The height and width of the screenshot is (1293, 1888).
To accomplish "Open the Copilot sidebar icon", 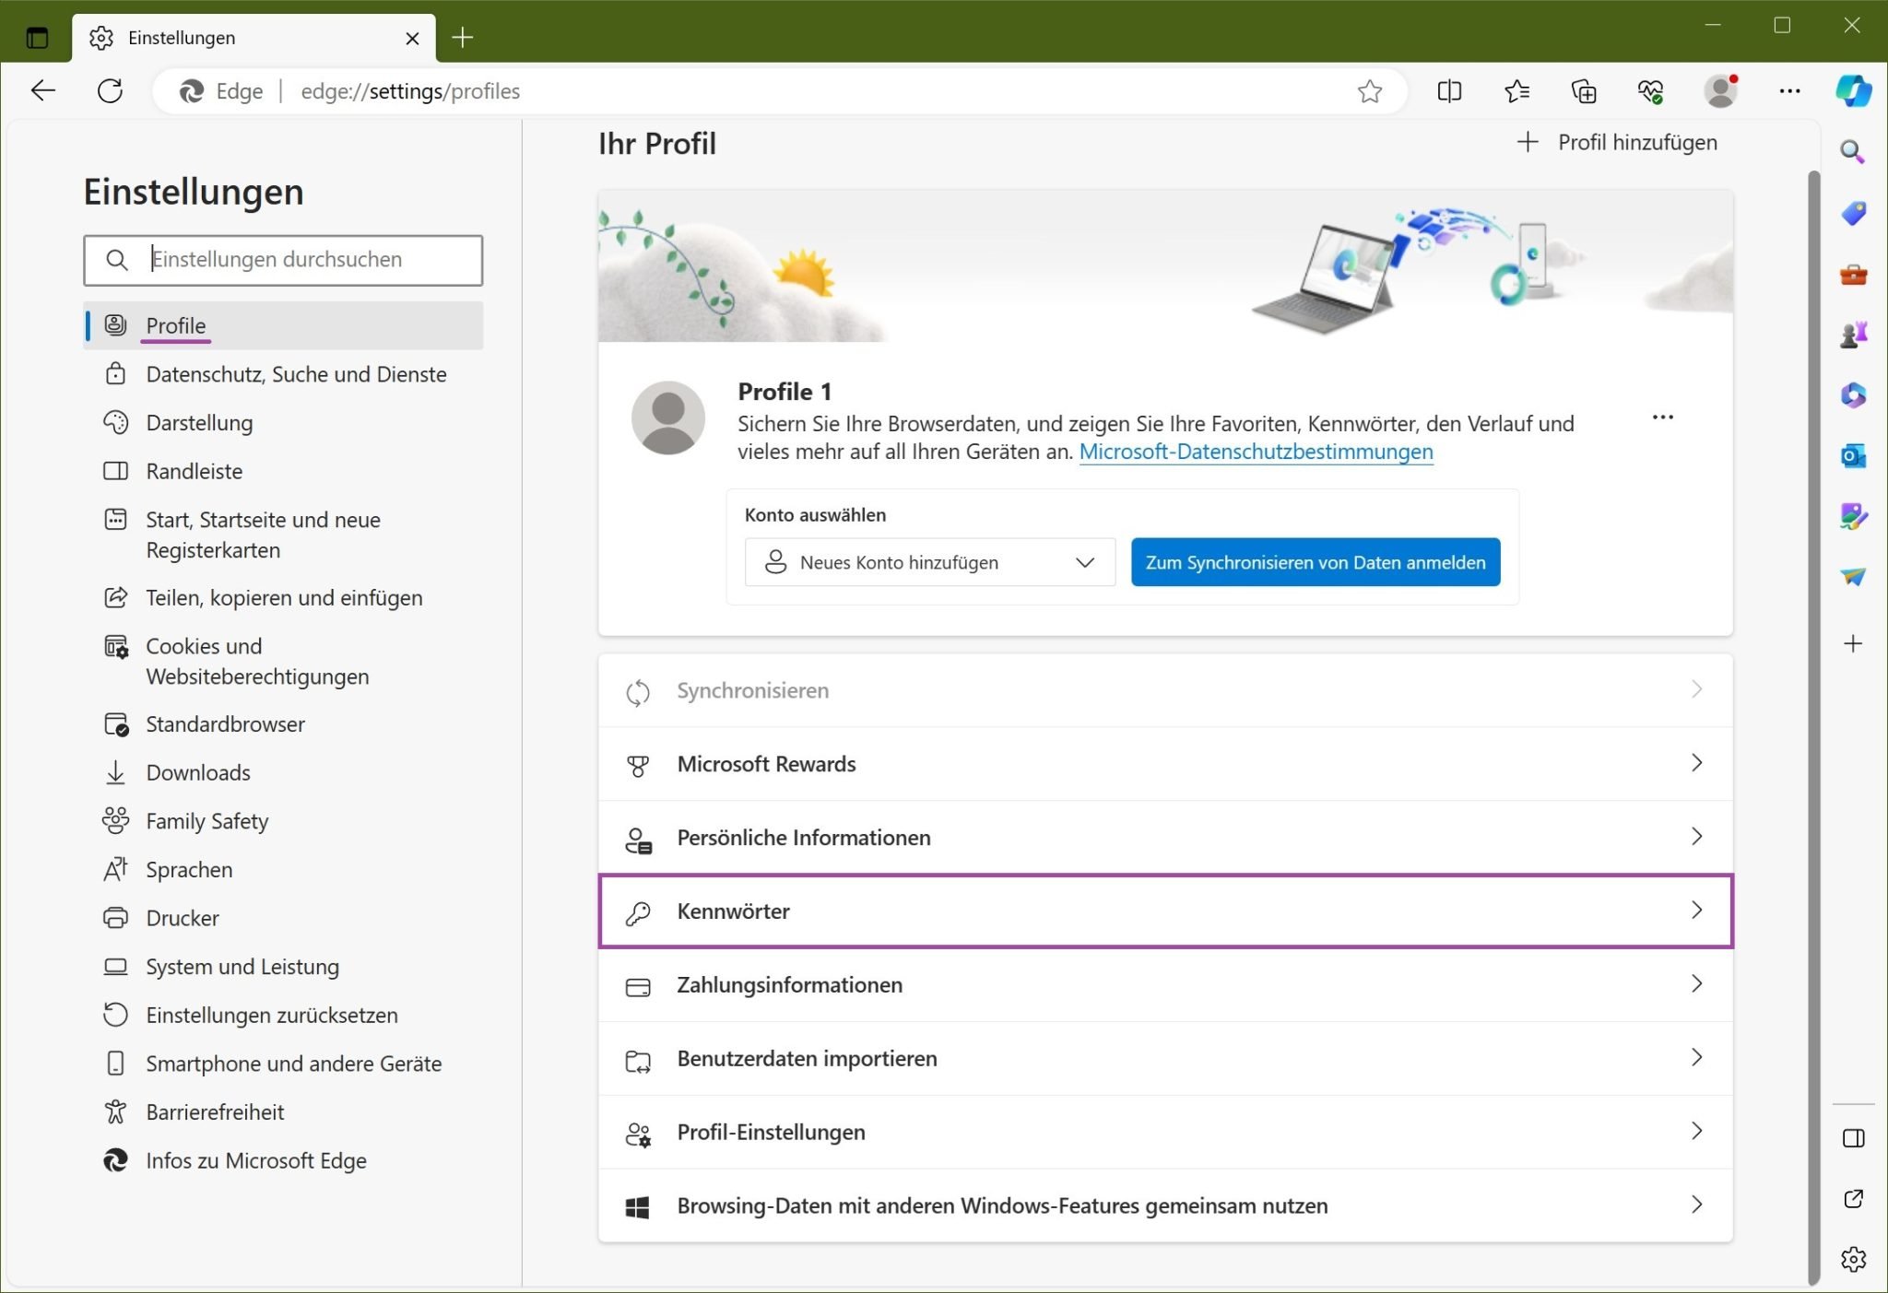I will point(1853,91).
